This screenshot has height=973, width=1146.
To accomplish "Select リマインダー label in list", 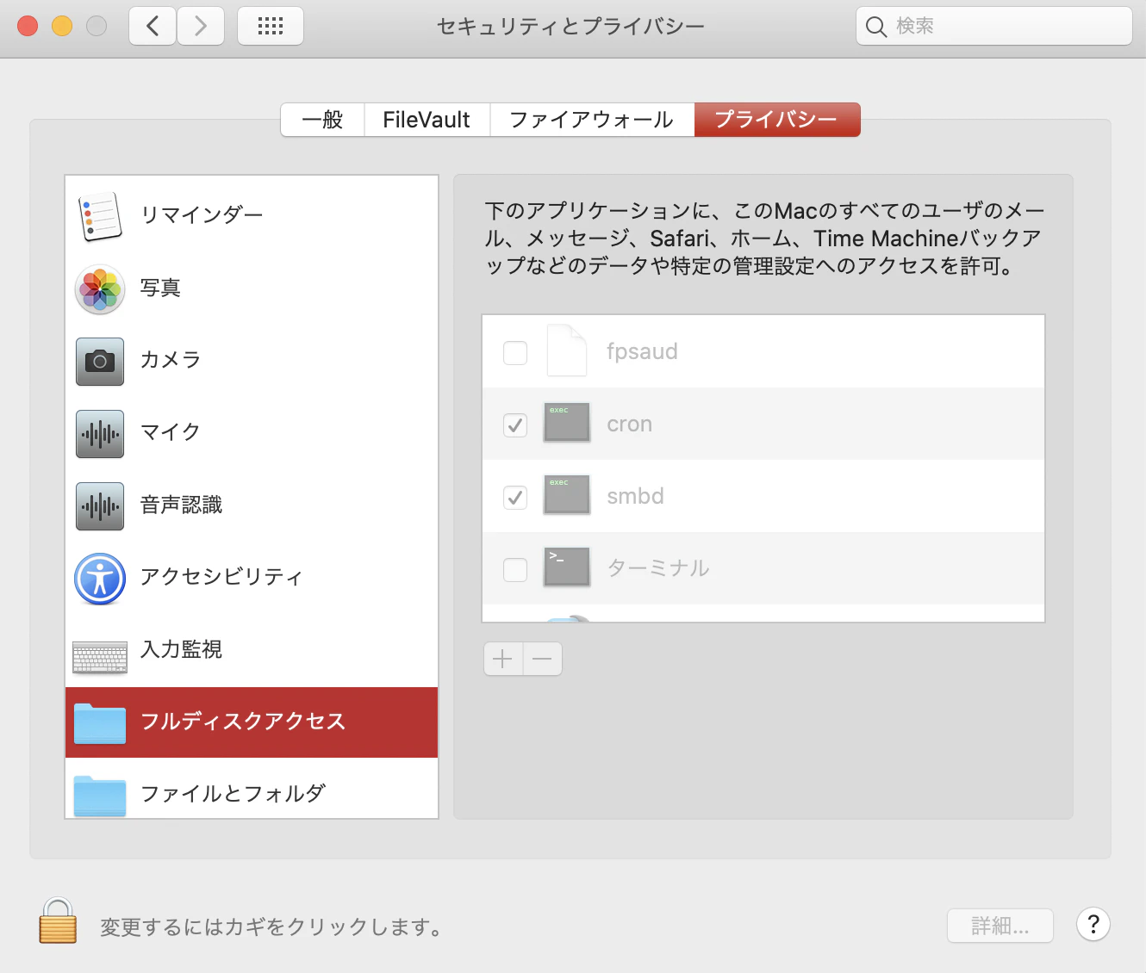I will click(x=202, y=214).
